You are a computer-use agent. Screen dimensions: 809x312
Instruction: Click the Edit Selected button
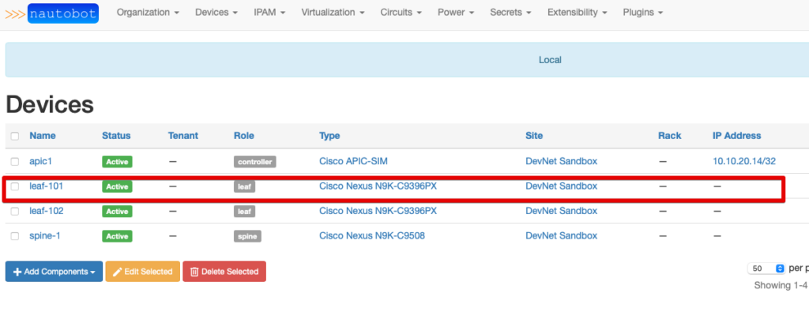(142, 271)
